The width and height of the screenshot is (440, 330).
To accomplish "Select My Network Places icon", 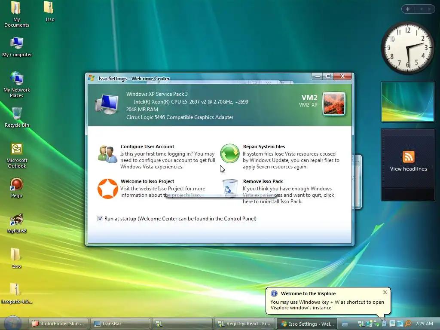I will [x=17, y=84].
